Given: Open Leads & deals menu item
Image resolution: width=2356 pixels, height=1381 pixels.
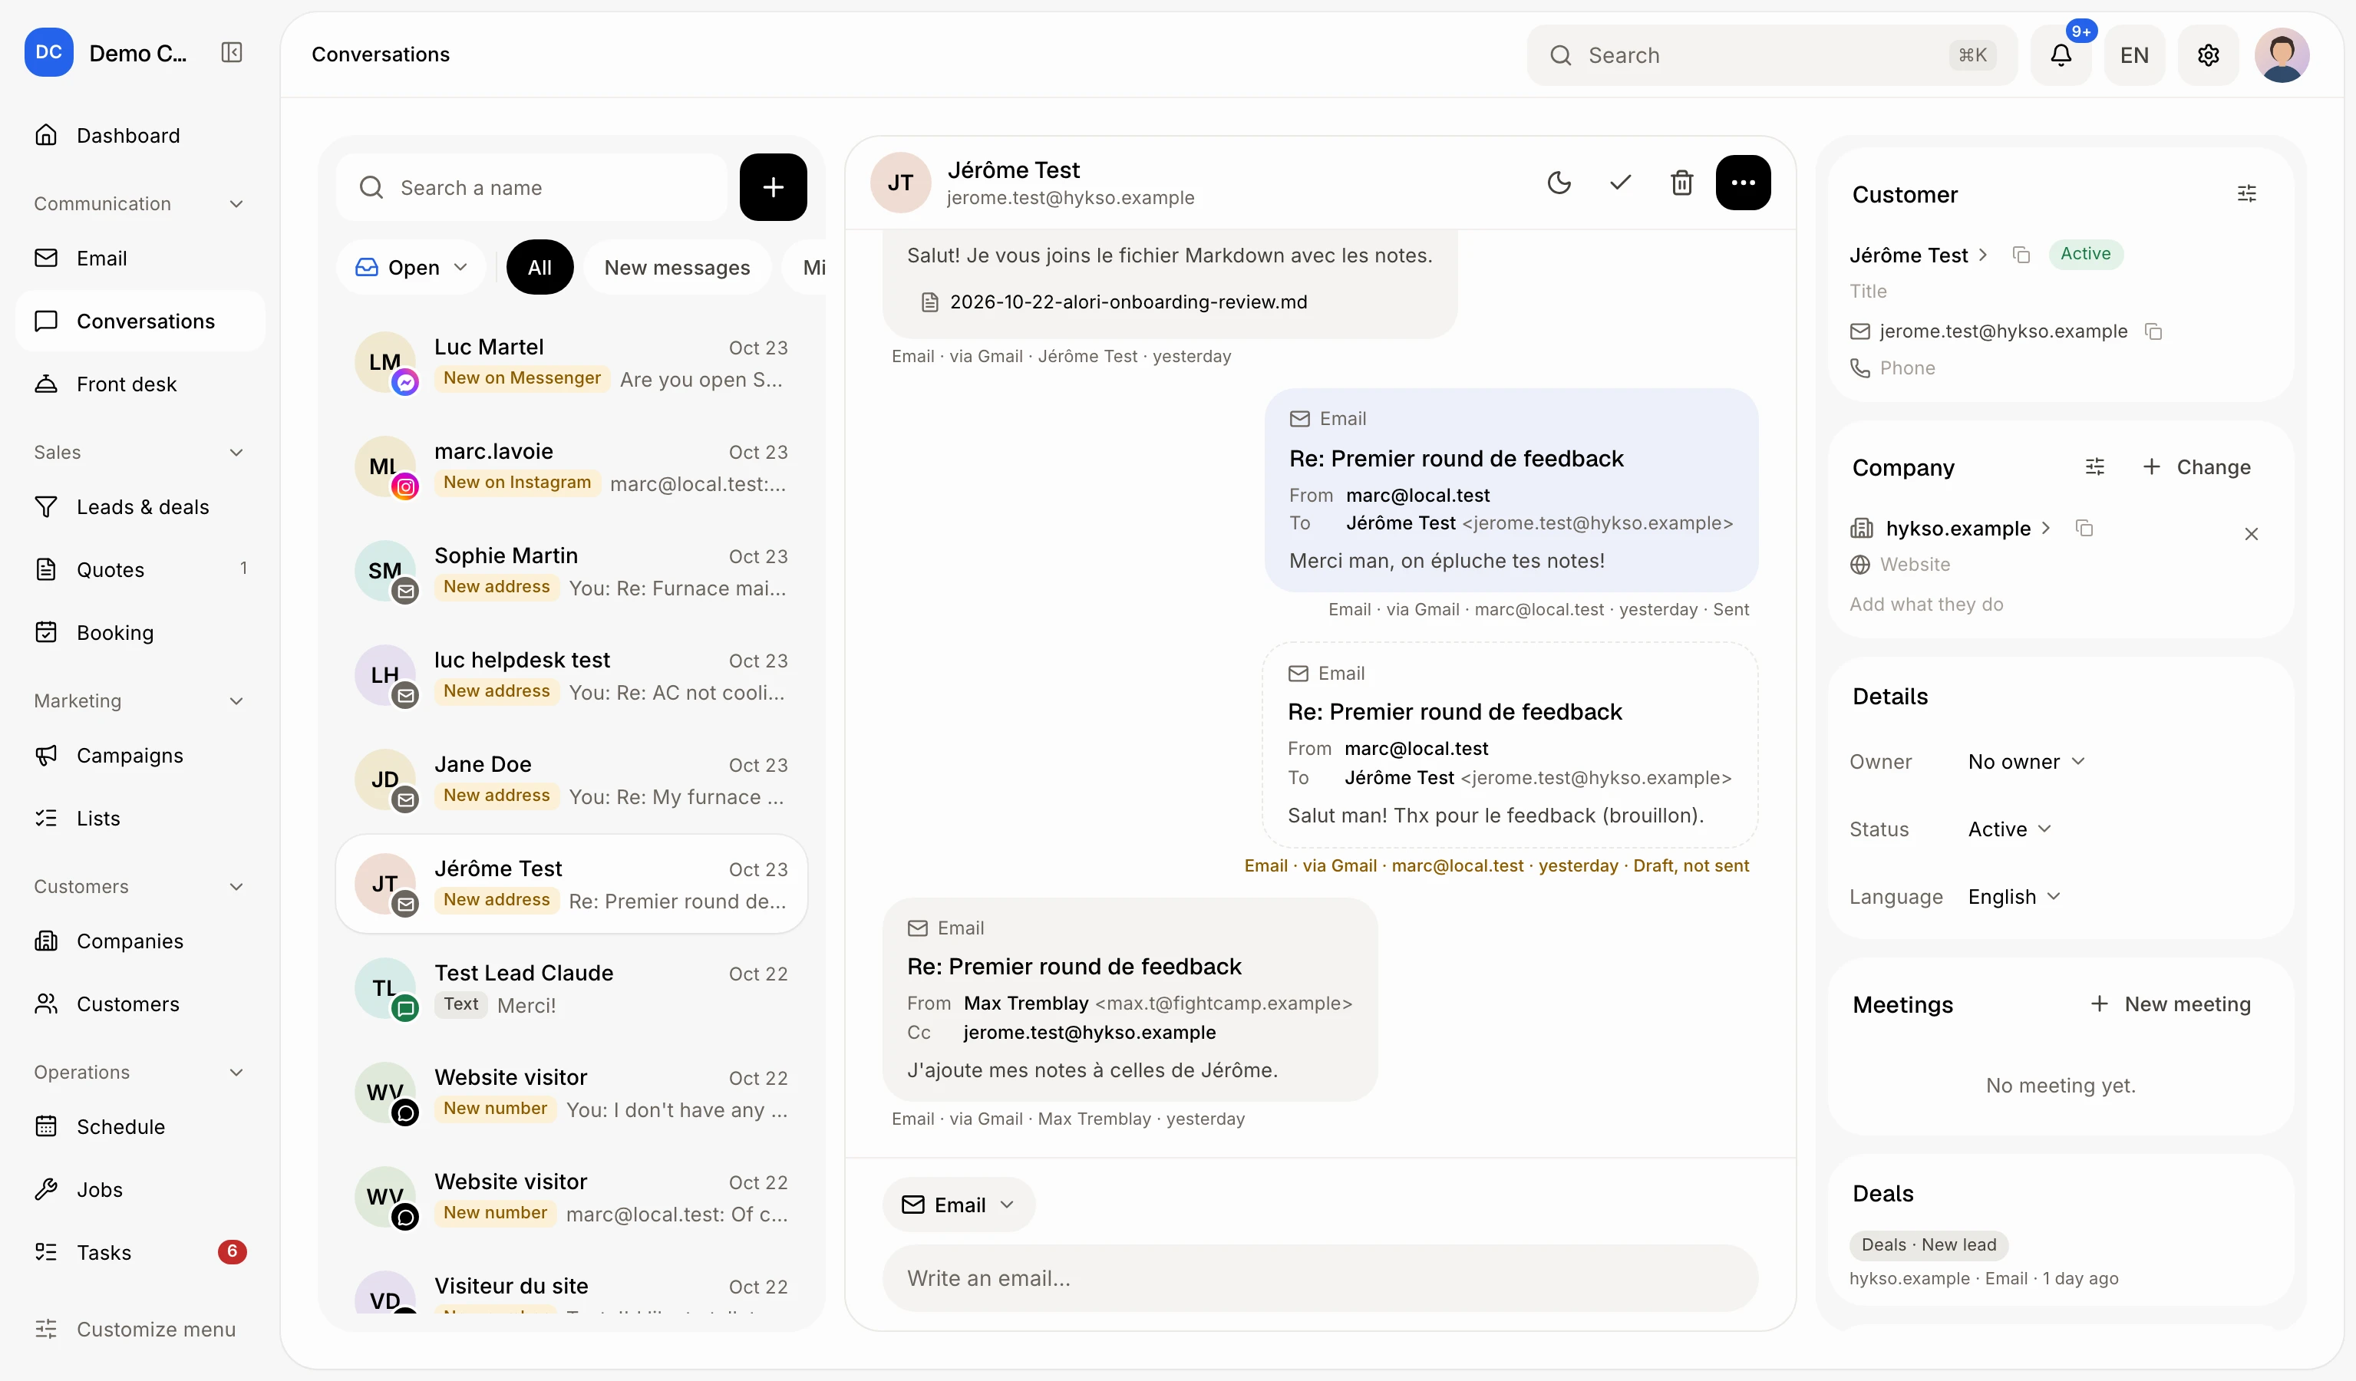Looking at the screenshot, I should coord(140,506).
